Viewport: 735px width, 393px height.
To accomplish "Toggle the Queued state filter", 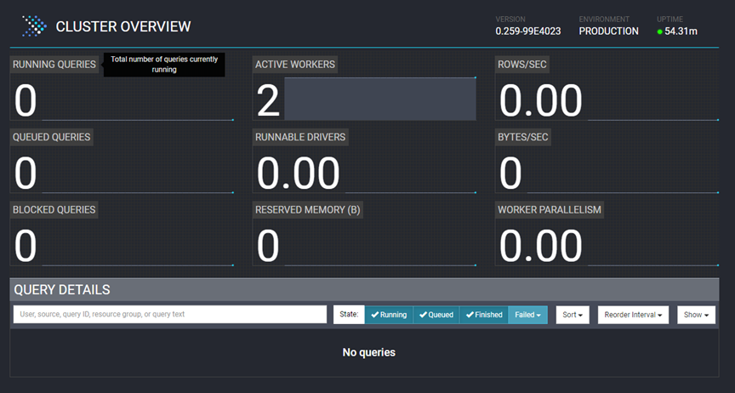I will (x=436, y=315).
